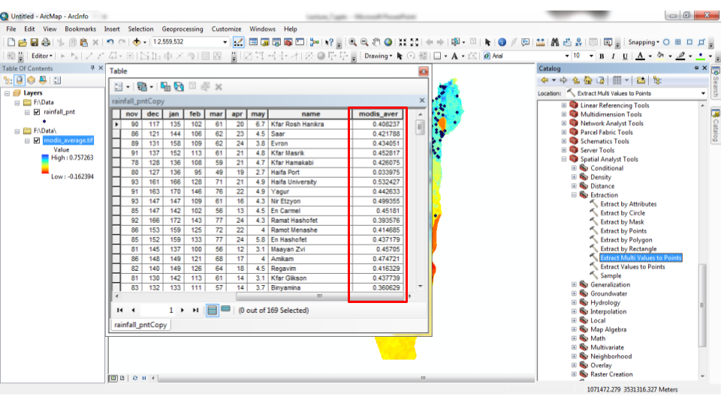Image resolution: width=721 pixels, height=405 pixels.
Task: Open the File menu
Action: (x=11, y=29)
